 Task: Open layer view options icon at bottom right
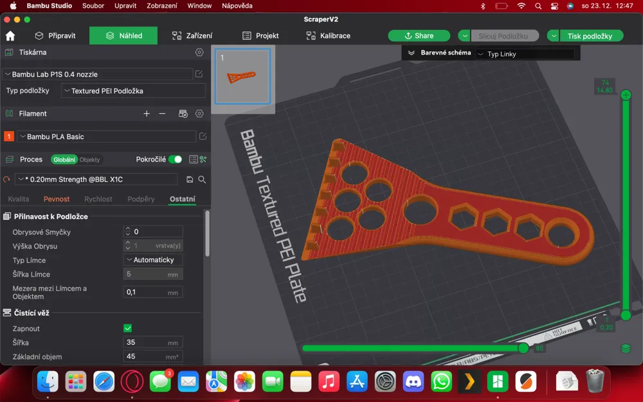tap(626, 348)
